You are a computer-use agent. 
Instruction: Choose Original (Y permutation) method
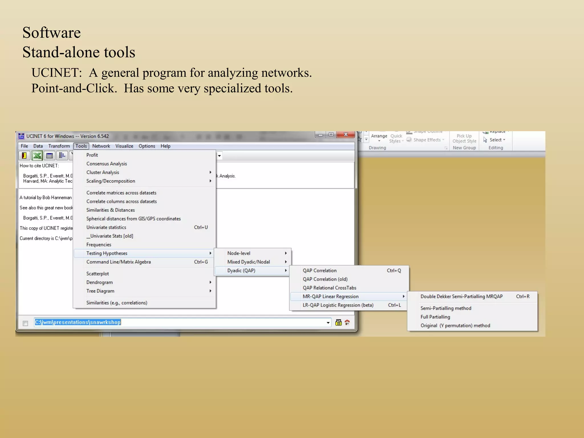point(473,326)
